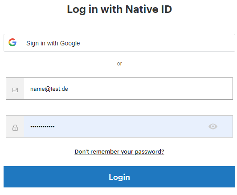The image size is (237, 195).
Task: Click the text cursor in the email field
Action: (x=60, y=89)
